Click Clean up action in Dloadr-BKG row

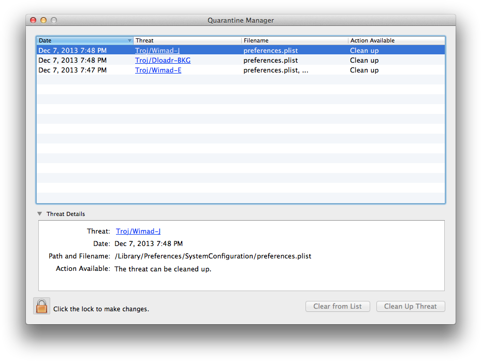click(364, 61)
